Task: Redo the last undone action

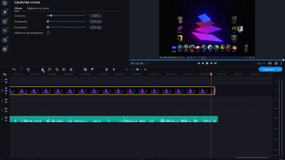Action: tap(21, 69)
